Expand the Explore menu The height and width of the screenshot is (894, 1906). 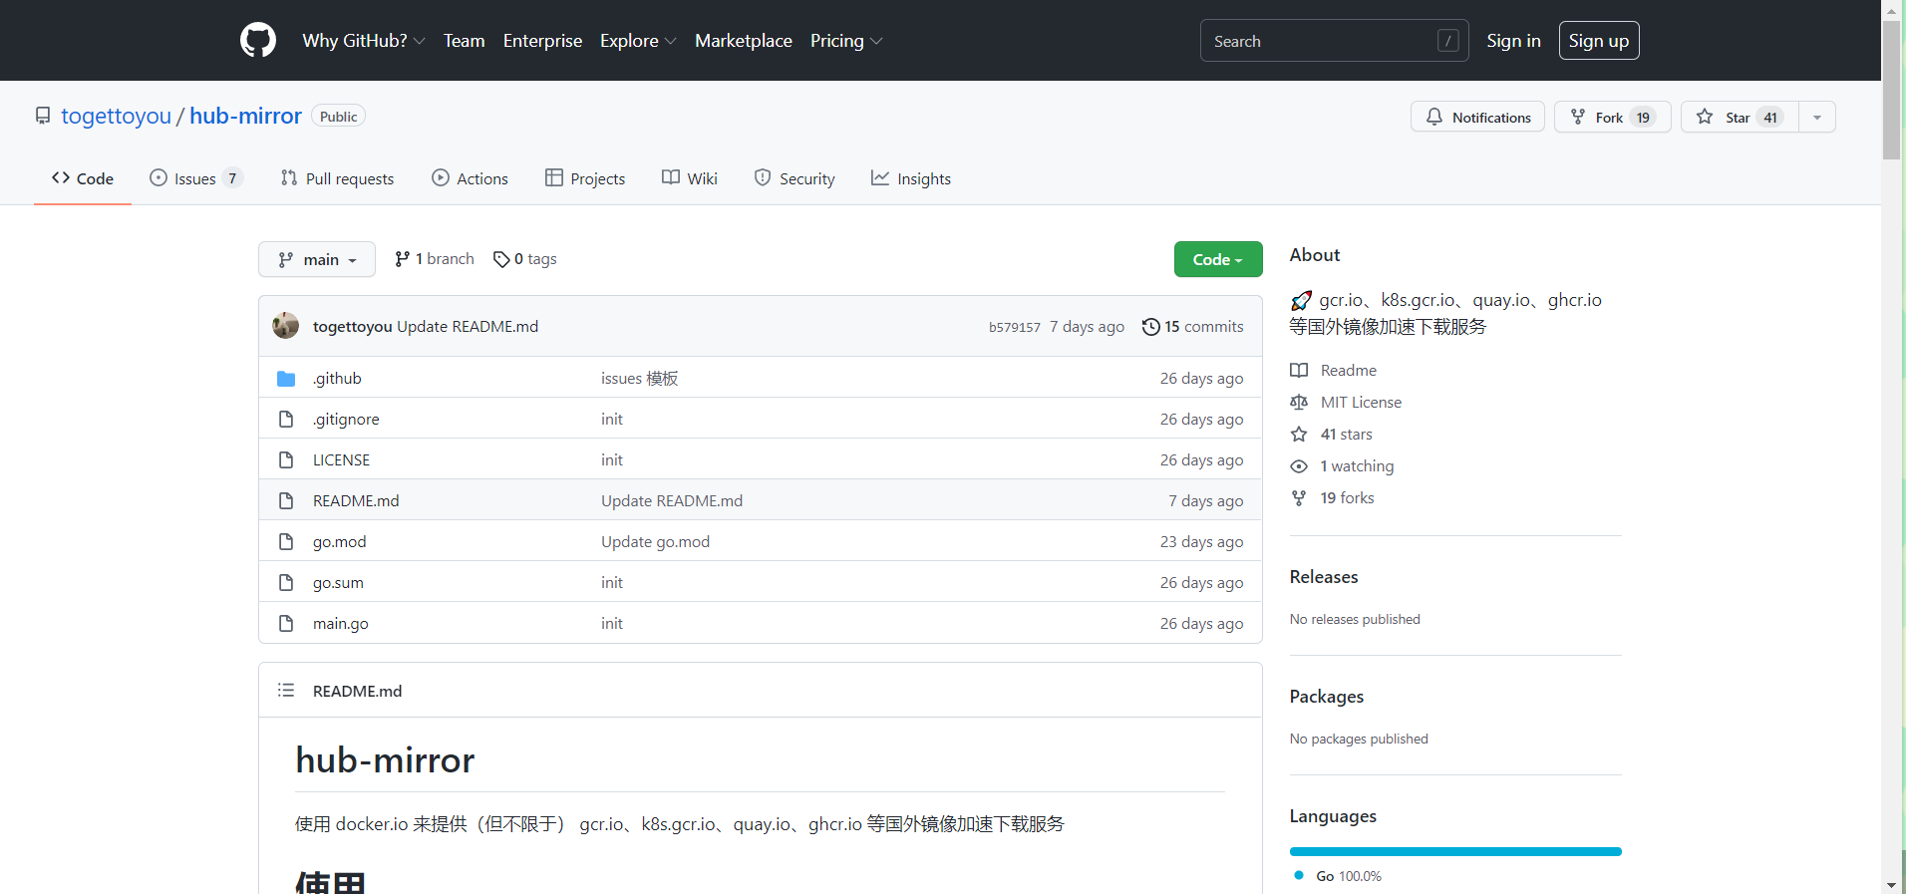pyautogui.click(x=638, y=41)
